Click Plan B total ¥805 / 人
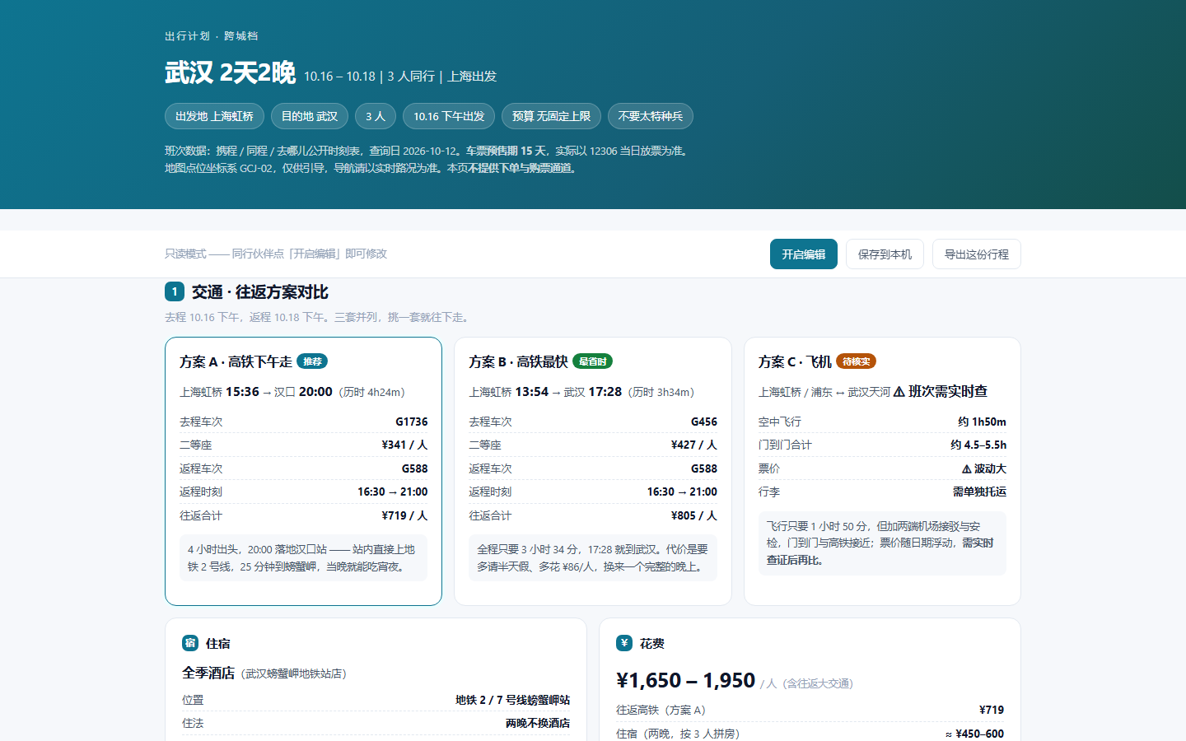 pyautogui.click(x=694, y=515)
